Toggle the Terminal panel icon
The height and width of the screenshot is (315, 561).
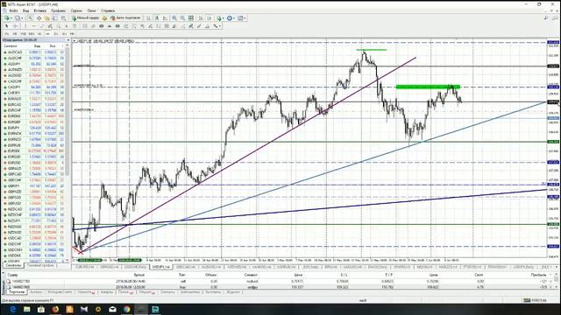54,17
